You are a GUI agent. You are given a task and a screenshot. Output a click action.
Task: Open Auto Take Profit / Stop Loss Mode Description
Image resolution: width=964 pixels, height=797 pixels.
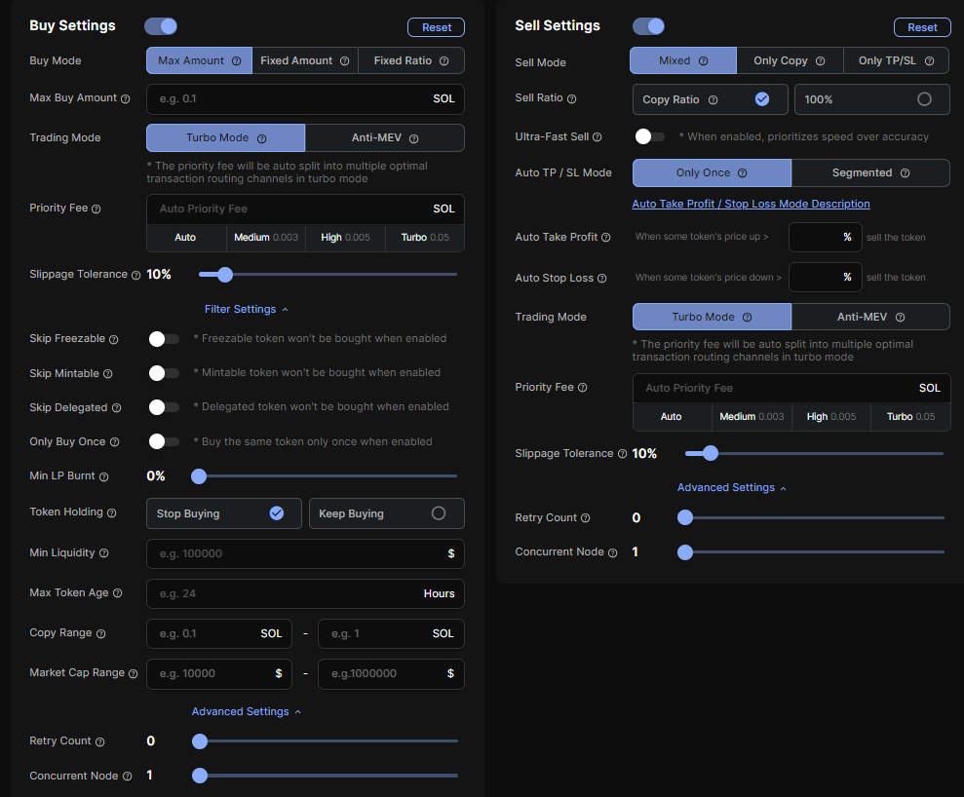751,204
